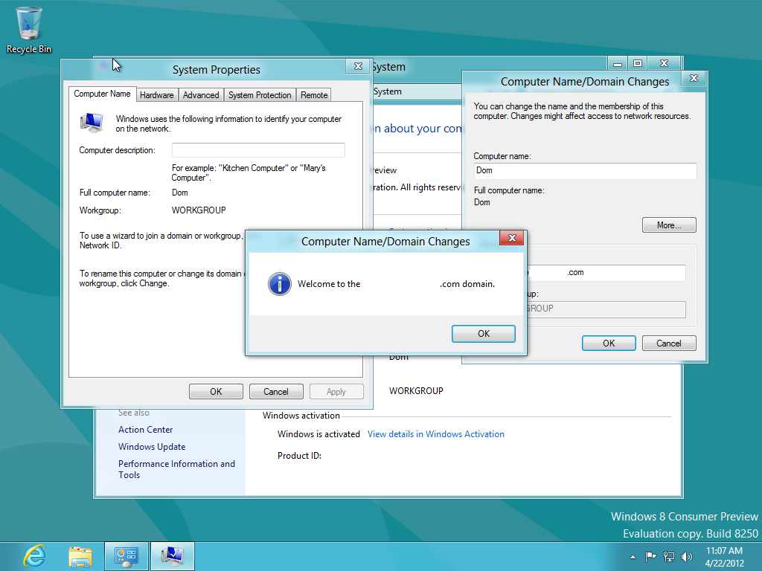This screenshot has width=762, height=571.
Task: Click the greyed-out Workgroup field
Action: coord(606,309)
